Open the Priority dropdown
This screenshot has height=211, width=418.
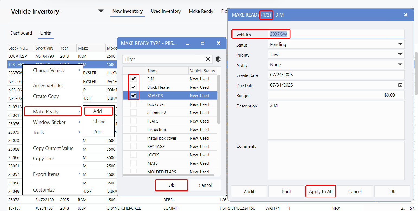(400, 55)
